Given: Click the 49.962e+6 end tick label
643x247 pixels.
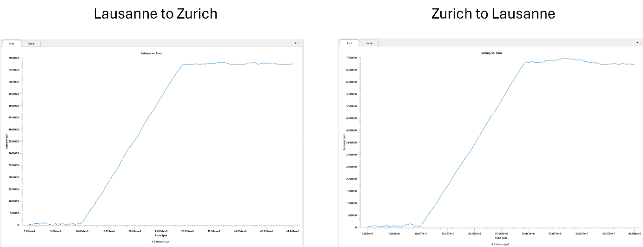Looking at the screenshot, I should tap(292, 230).
